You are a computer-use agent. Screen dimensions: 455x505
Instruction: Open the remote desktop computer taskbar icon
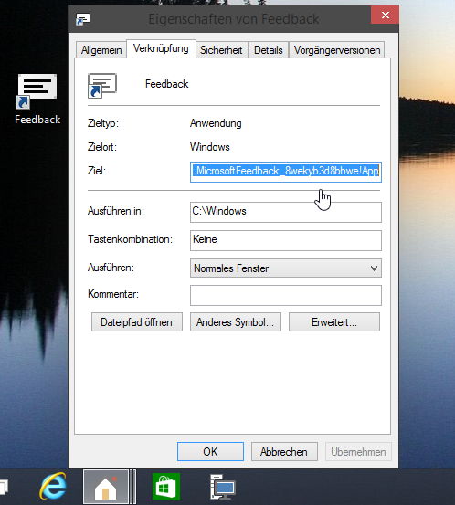[x=222, y=487]
